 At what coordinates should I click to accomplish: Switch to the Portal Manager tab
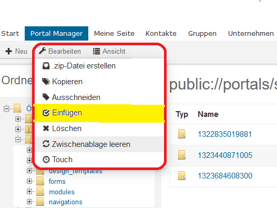click(x=56, y=34)
